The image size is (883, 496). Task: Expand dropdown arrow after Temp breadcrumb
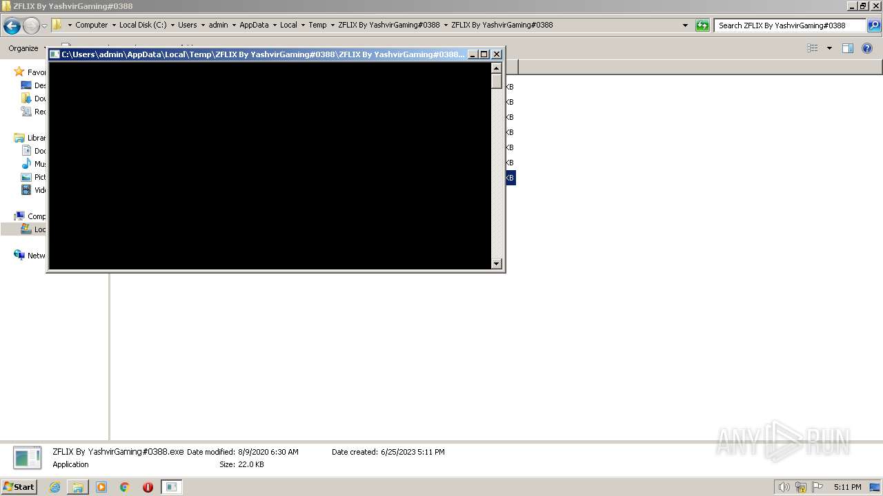click(x=333, y=25)
